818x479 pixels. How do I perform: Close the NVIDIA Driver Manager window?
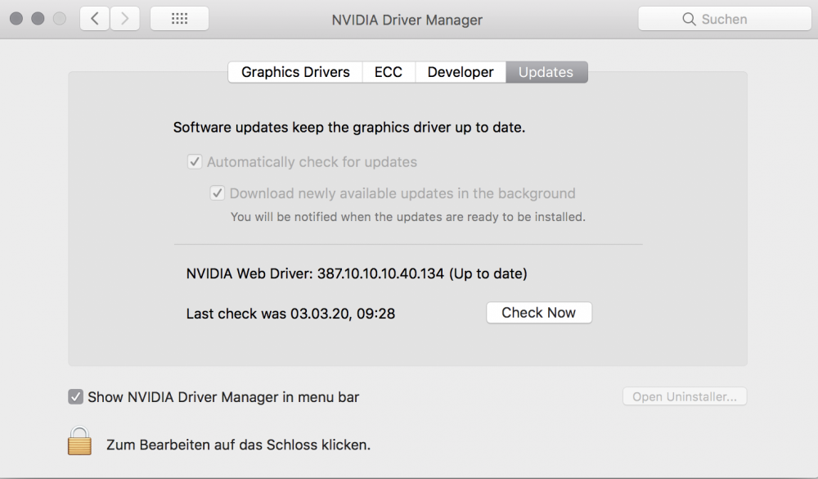click(x=16, y=19)
